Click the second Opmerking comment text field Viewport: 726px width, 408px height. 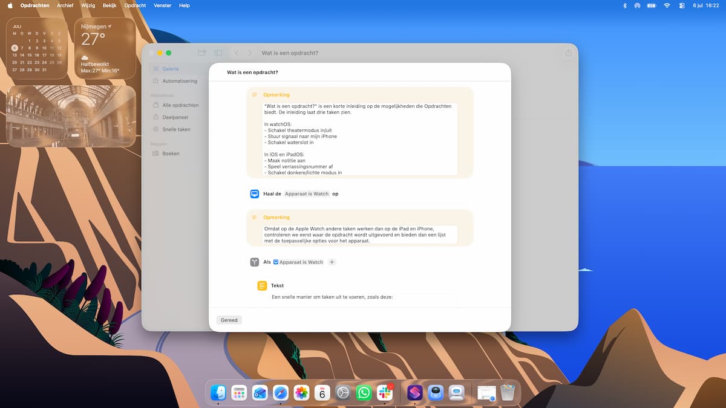pos(360,235)
